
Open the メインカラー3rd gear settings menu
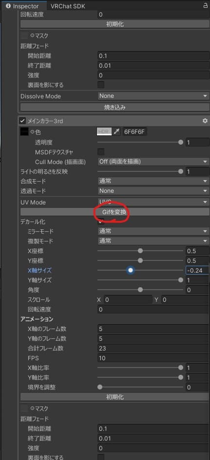click(205, 121)
